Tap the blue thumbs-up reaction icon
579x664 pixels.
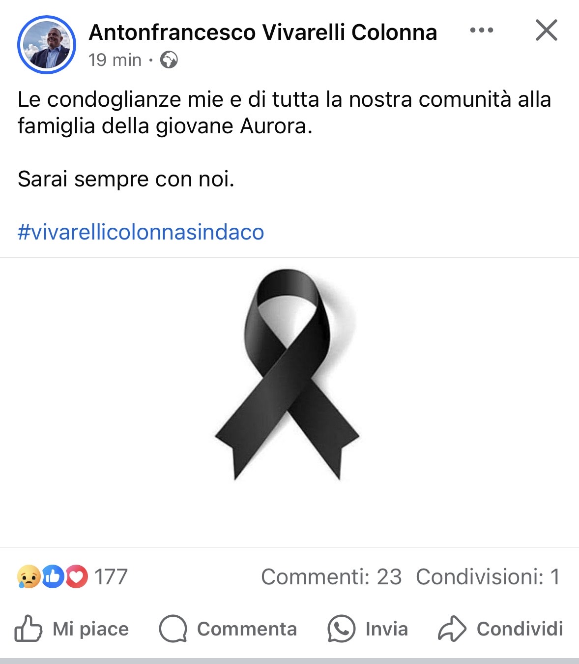tap(53, 576)
